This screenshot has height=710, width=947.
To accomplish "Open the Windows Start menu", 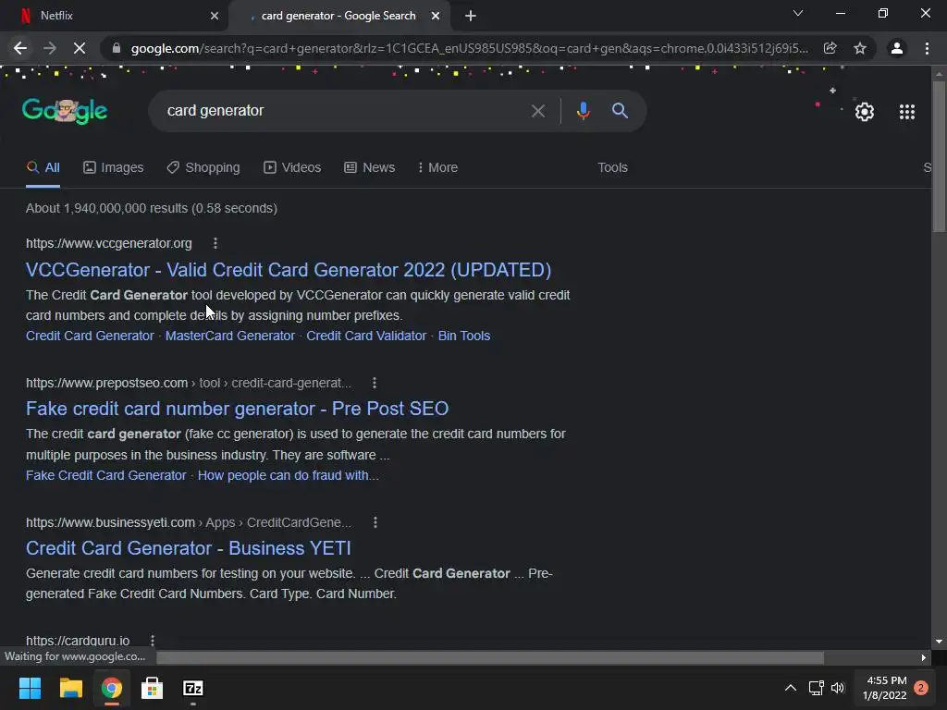I will coord(30,688).
